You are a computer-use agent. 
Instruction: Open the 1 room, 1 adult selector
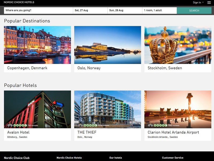160,10
